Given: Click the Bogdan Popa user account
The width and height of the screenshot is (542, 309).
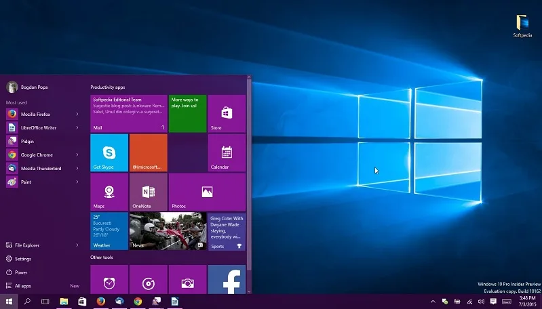Looking at the screenshot, I should click(x=27, y=87).
